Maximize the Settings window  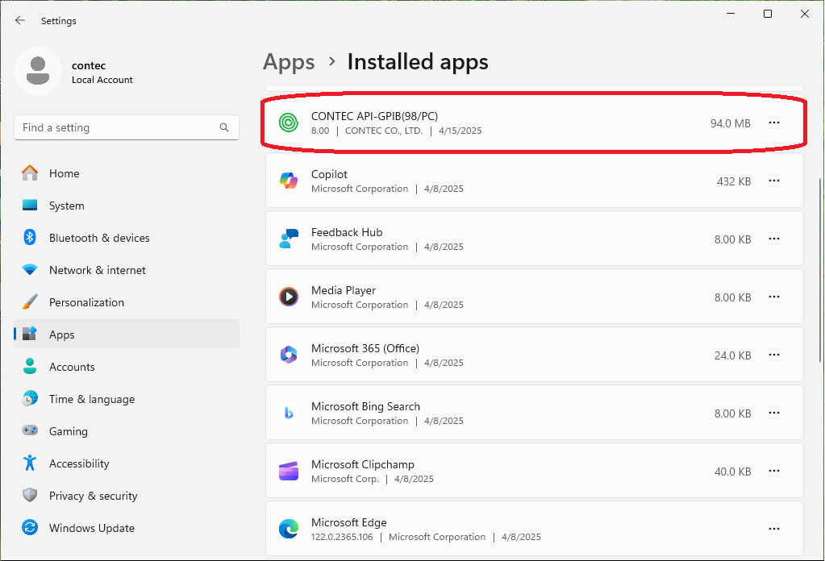768,14
